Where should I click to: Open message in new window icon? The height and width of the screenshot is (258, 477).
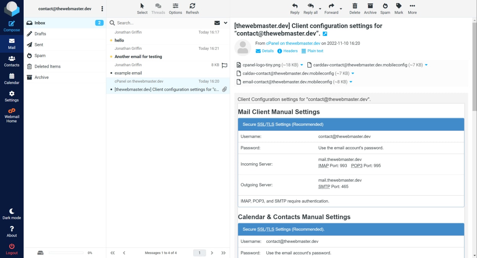click(x=325, y=34)
